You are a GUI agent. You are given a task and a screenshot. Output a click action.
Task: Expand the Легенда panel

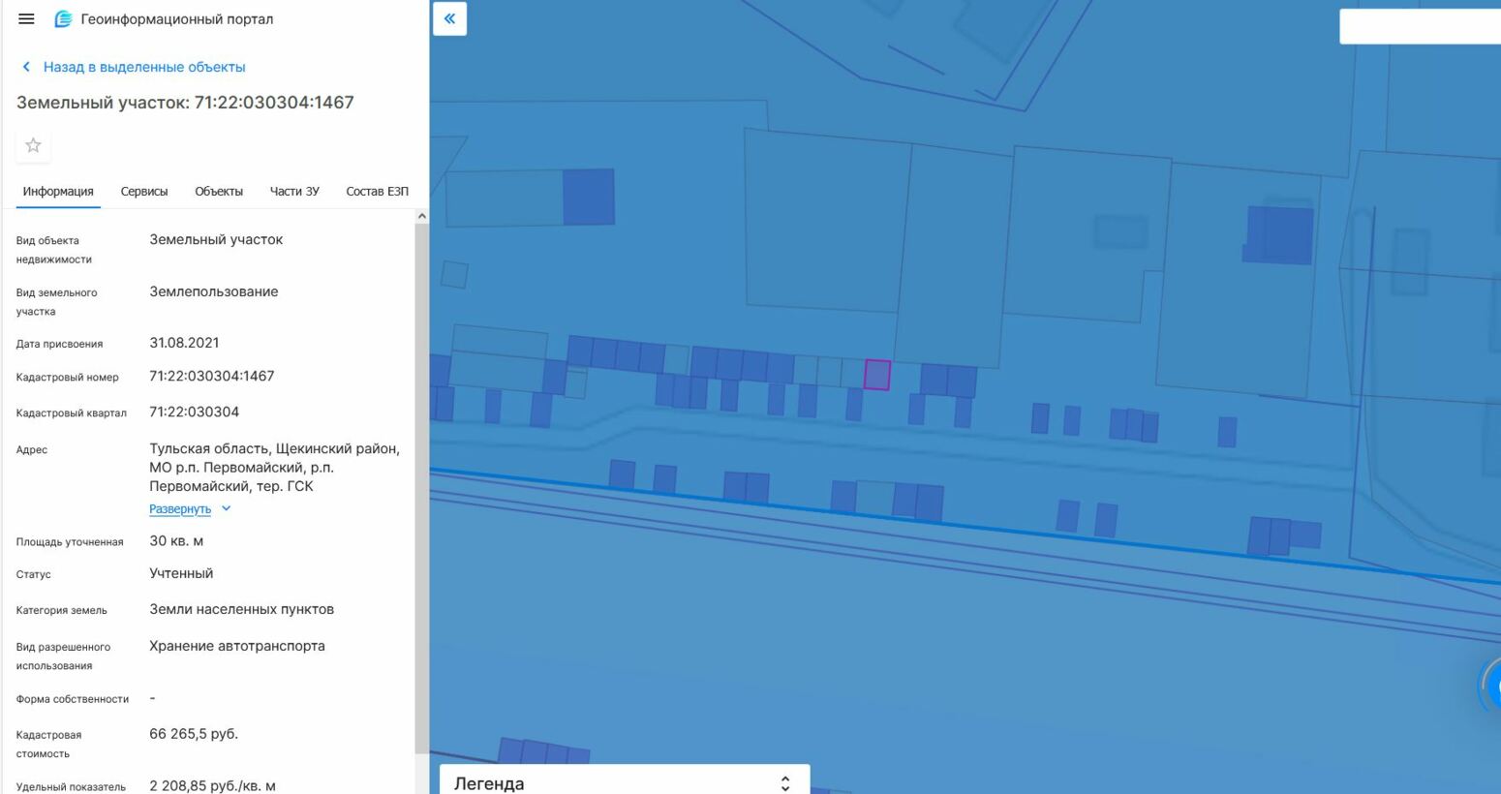[x=625, y=782]
